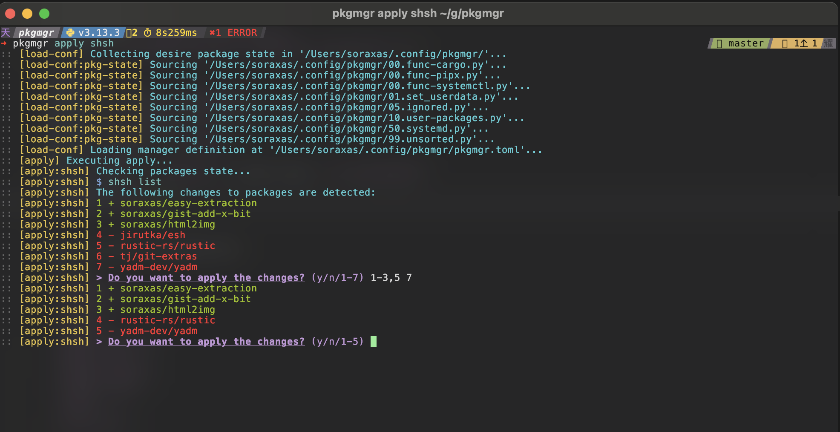Close the terminal window with the red button
The height and width of the screenshot is (432, 840).
click(10, 14)
